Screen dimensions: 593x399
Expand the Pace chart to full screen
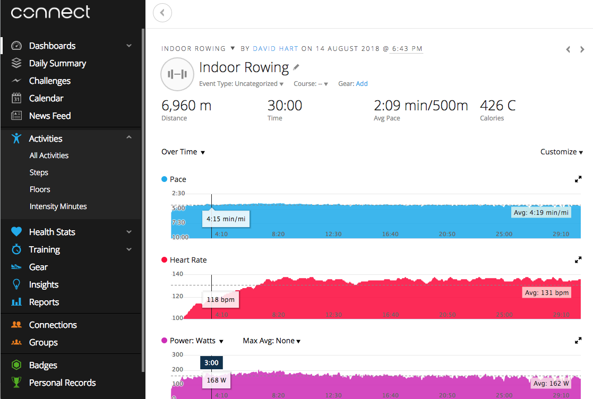pos(578,179)
